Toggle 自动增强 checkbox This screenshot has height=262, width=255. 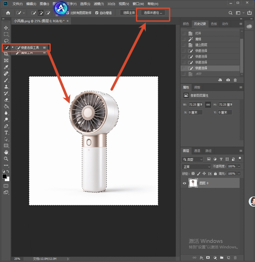coord(97,13)
